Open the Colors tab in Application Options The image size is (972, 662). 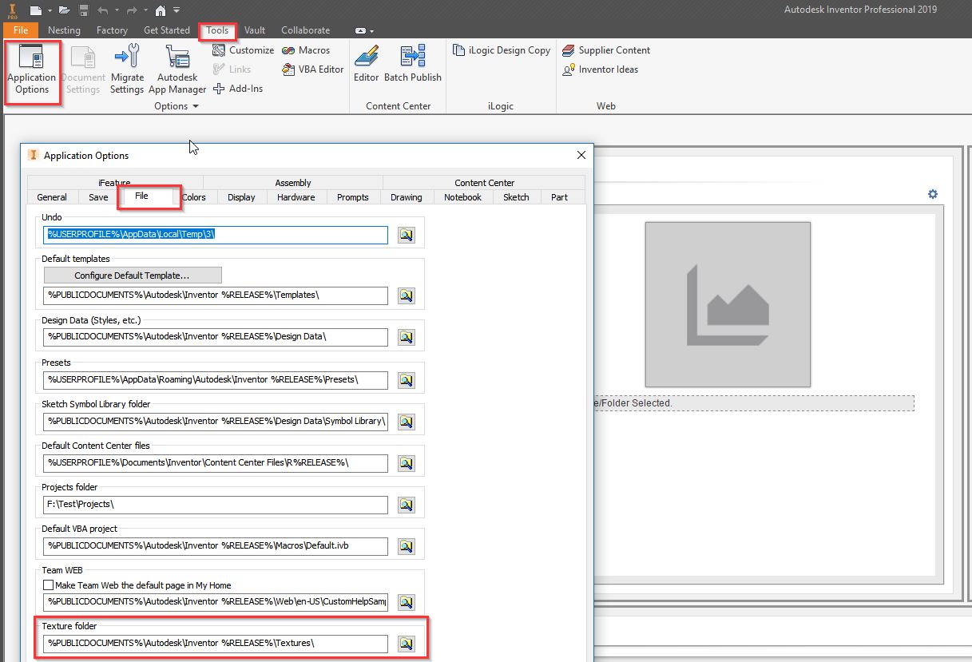coord(193,197)
